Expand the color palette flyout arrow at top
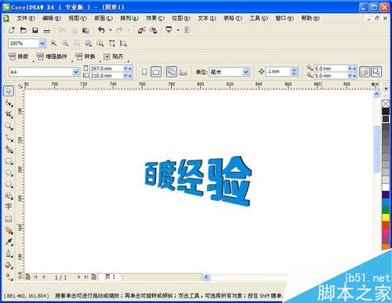Viewport: 392px width, 303px height. click(386, 88)
